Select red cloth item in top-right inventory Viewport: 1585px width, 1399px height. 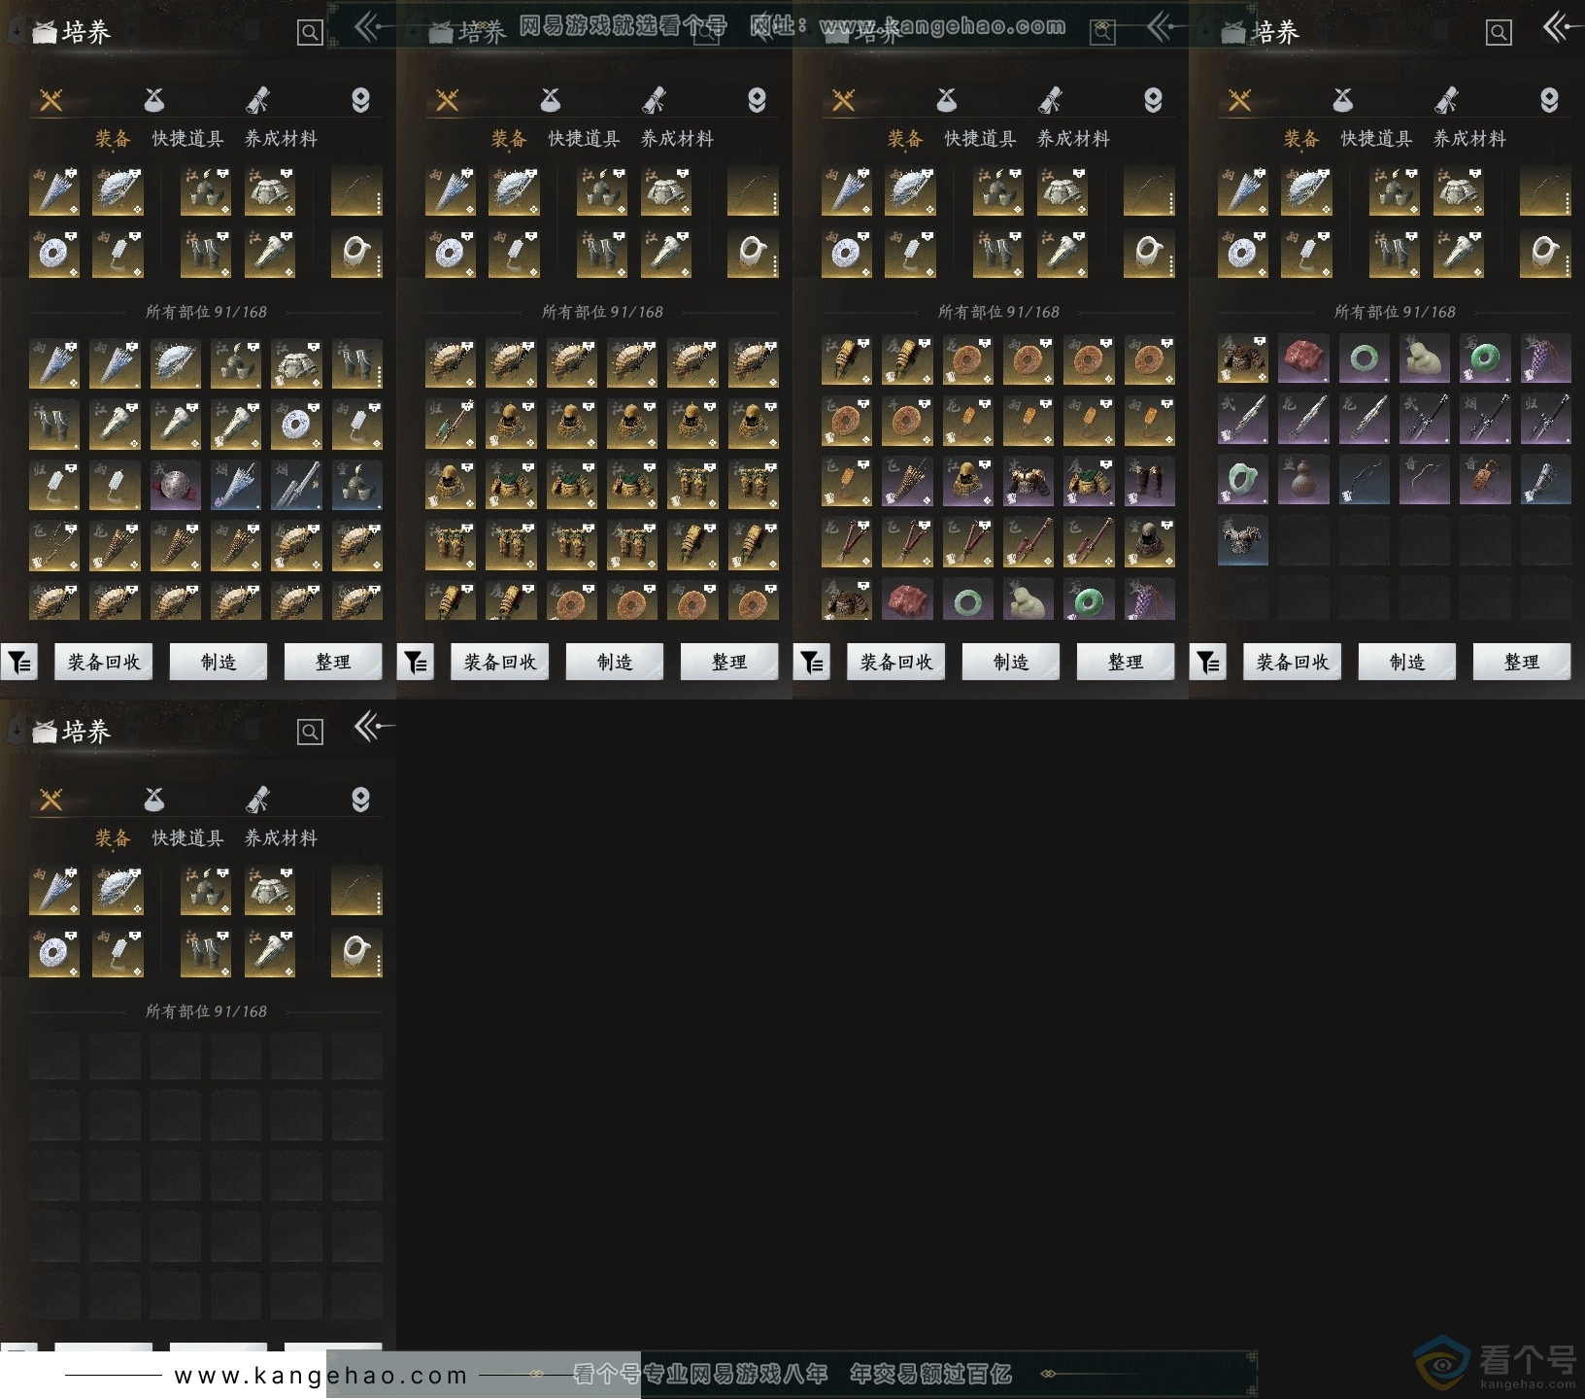[1303, 359]
